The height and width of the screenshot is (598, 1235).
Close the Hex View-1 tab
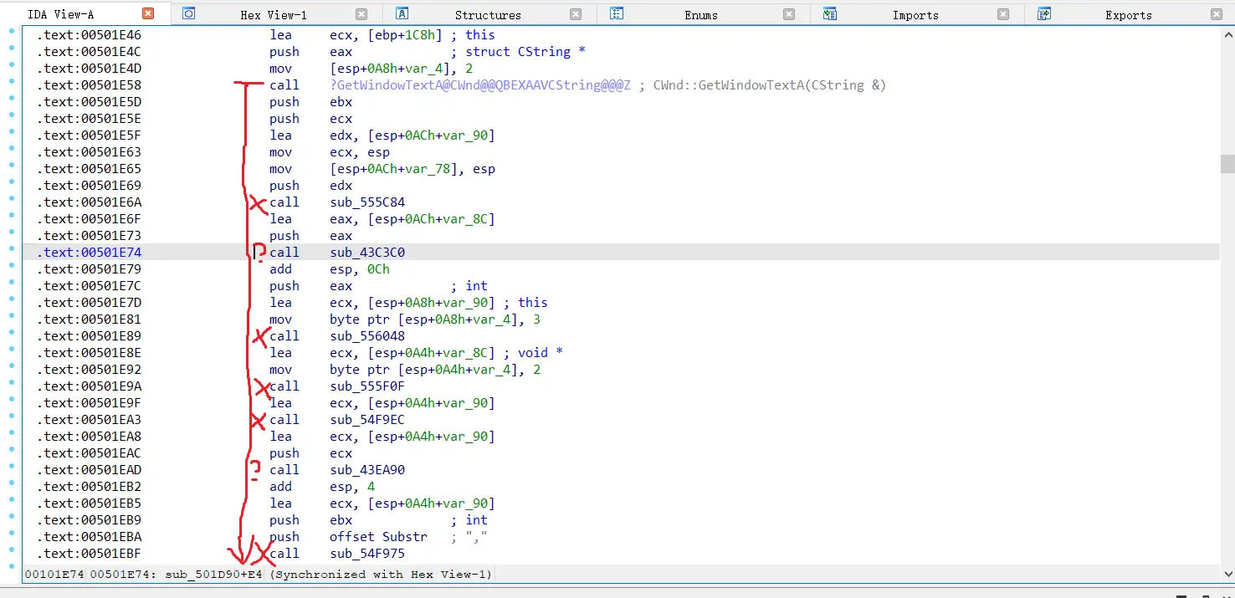coord(361,14)
